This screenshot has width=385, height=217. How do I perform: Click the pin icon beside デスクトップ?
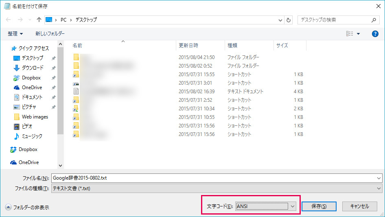tap(53, 58)
